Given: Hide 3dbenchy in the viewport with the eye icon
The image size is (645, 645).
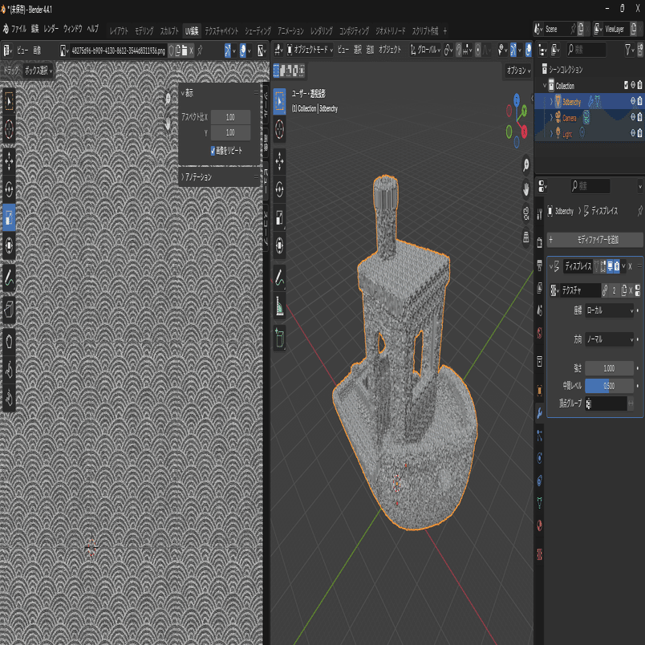Looking at the screenshot, I should coord(633,101).
